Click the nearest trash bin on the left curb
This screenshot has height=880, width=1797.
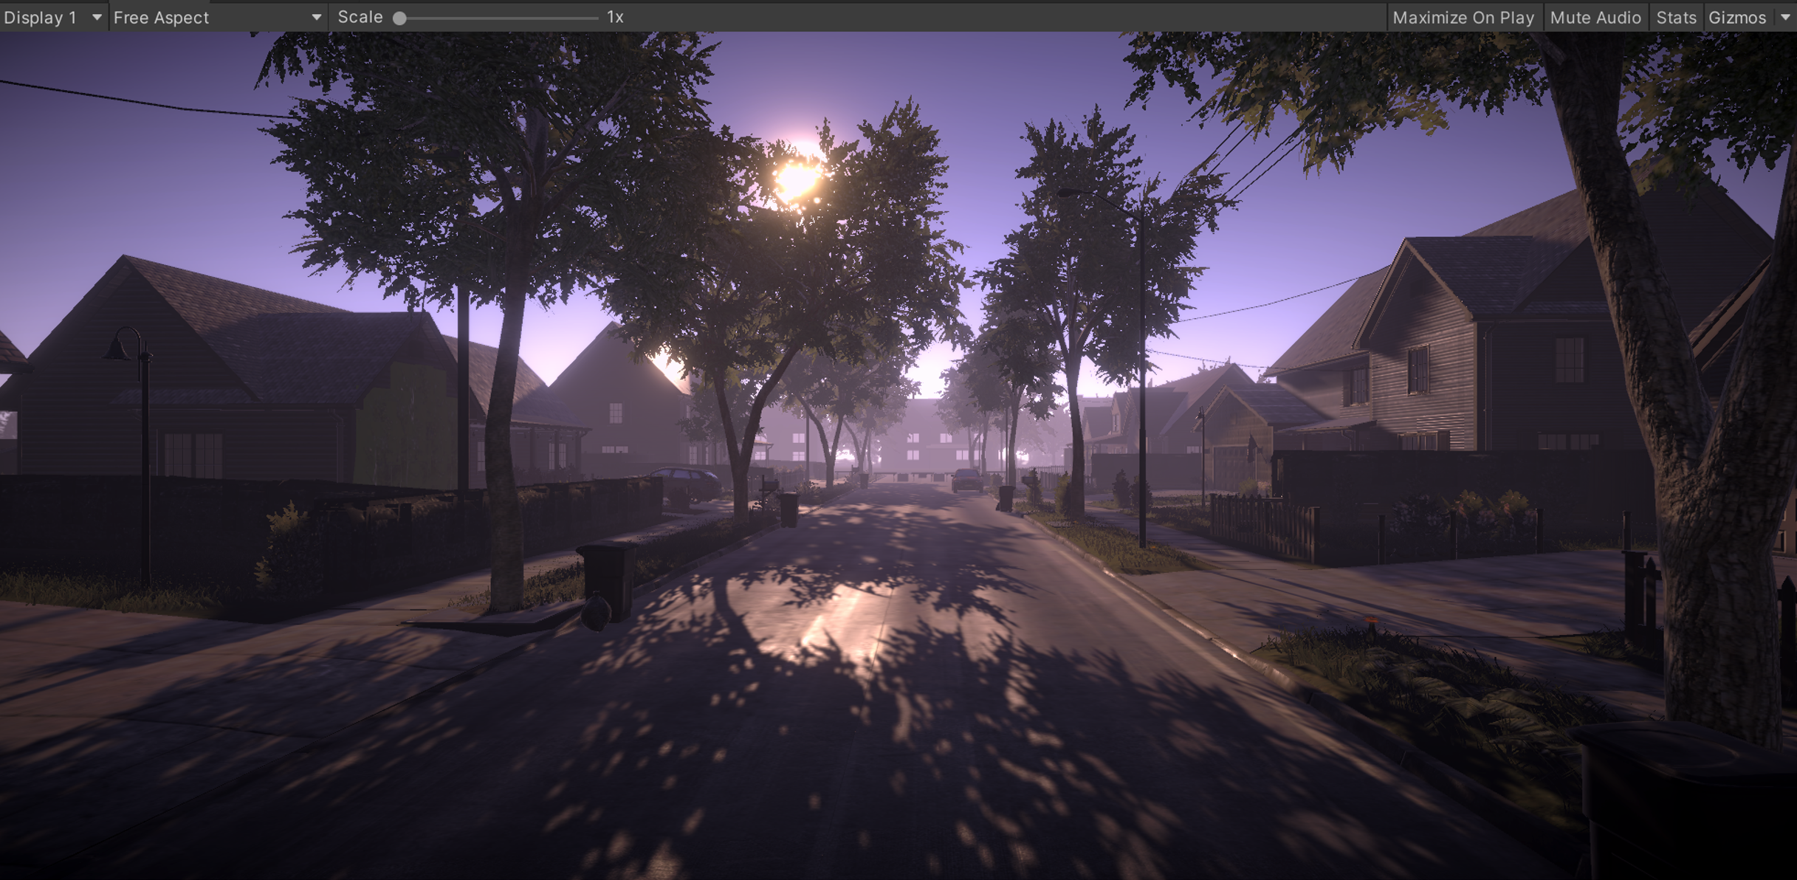click(607, 578)
